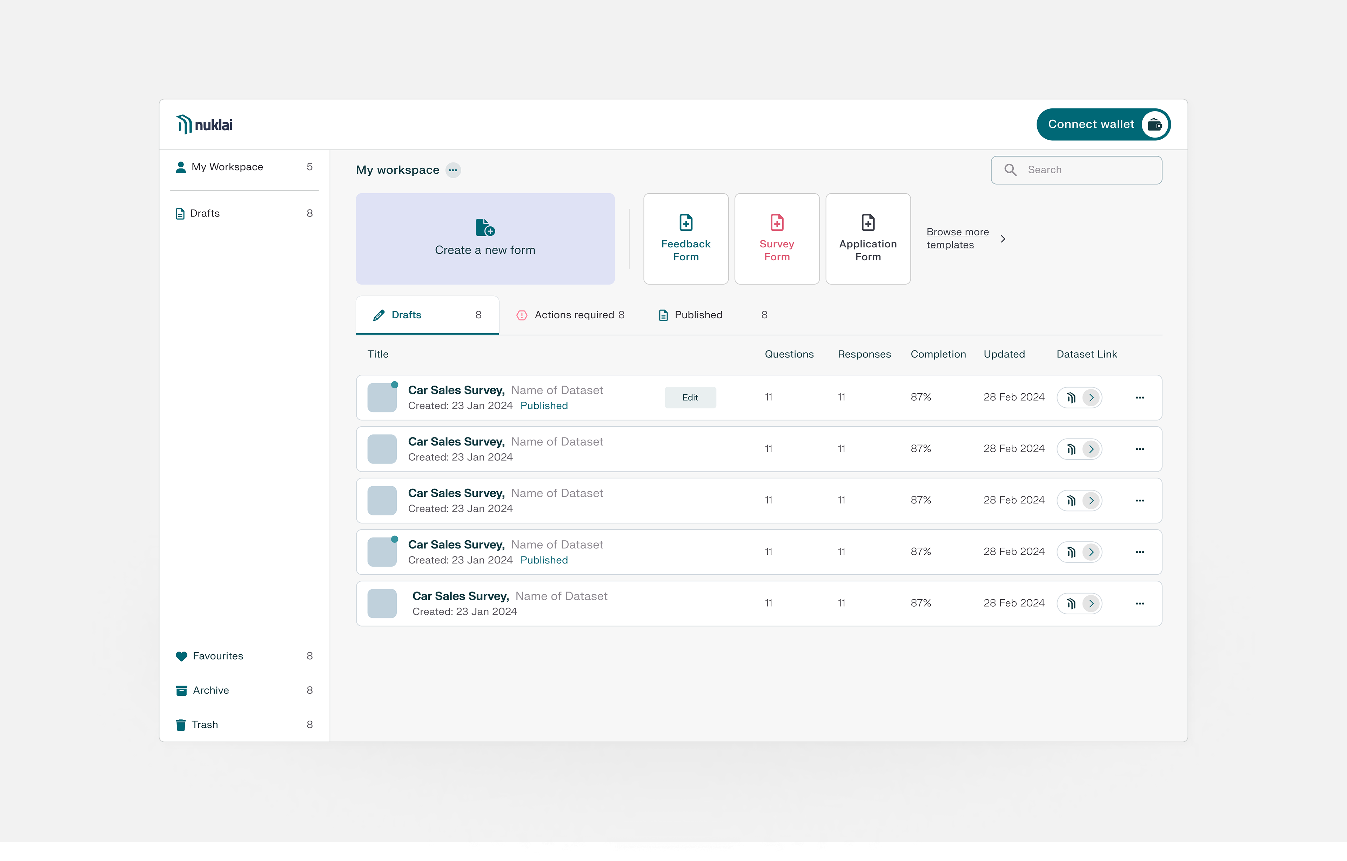Image resolution: width=1347 pixels, height=861 pixels.
Task: Click the sidebar Drafts document icon
Action: tap(180, 214)
